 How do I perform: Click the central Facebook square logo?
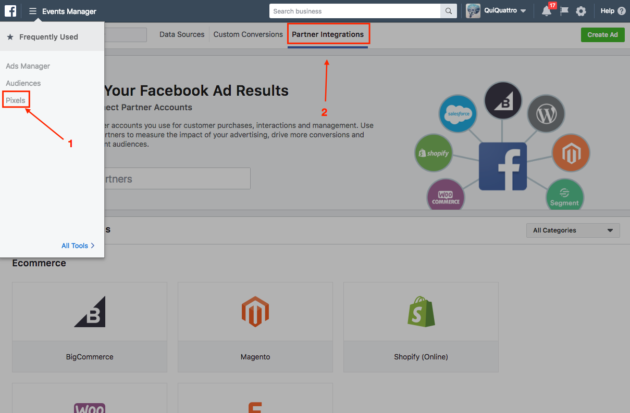click(x=503, y=166)
